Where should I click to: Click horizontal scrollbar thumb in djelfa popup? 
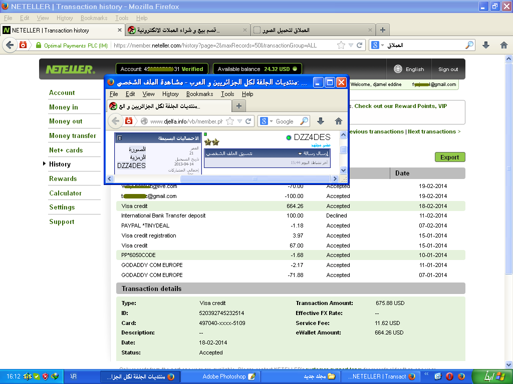(255, 178)
